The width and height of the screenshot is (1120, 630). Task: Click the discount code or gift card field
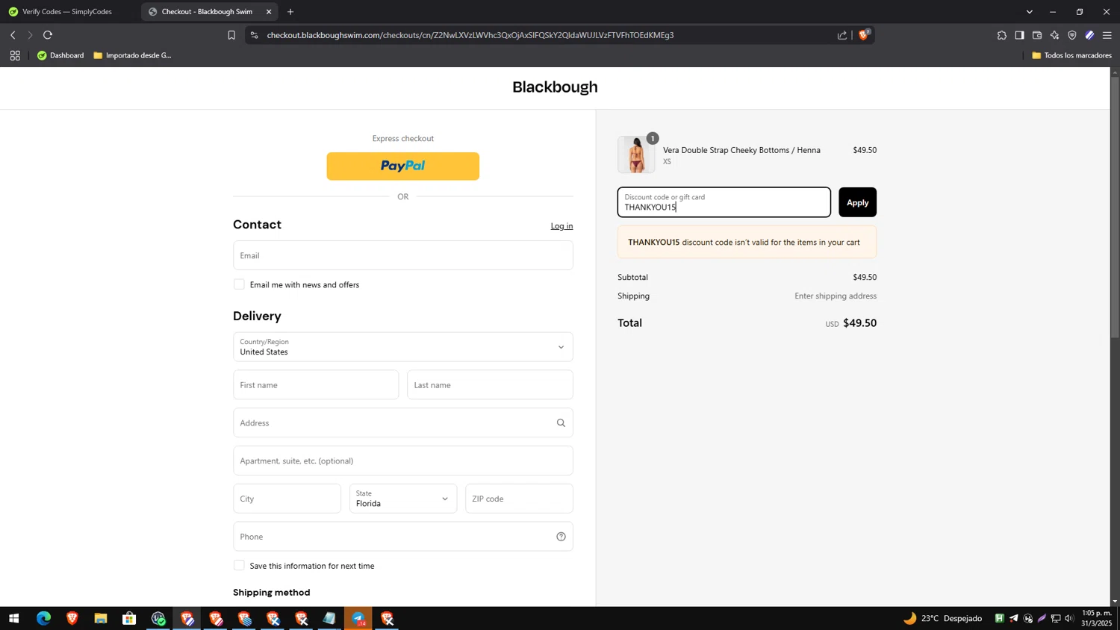724,202
